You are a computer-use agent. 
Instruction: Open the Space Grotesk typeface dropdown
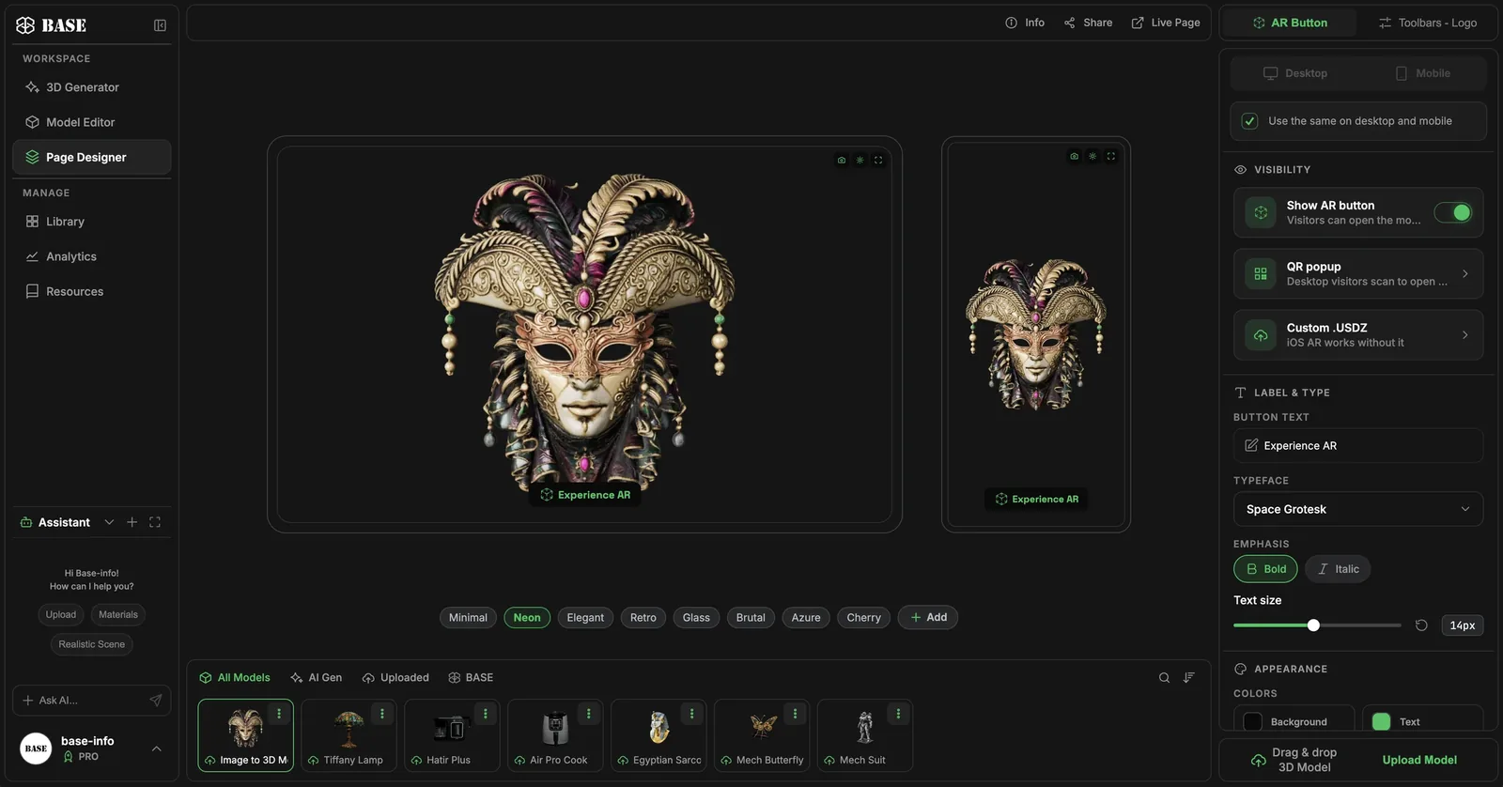(1358, 509)
